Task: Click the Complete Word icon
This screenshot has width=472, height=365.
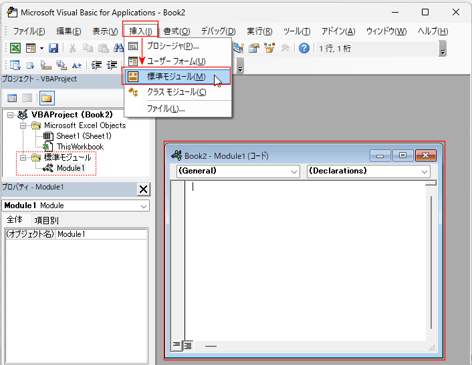Action: (x=77, y=65)
